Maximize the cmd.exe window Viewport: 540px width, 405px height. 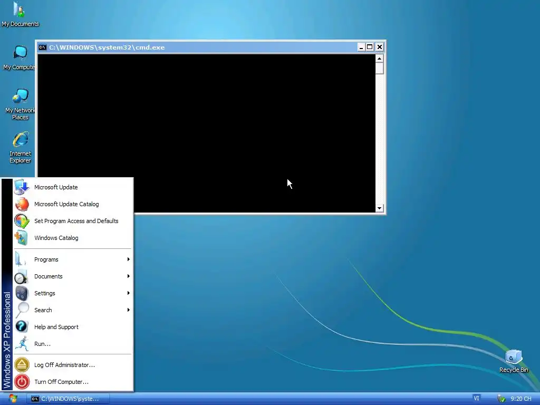pos(370,47)
